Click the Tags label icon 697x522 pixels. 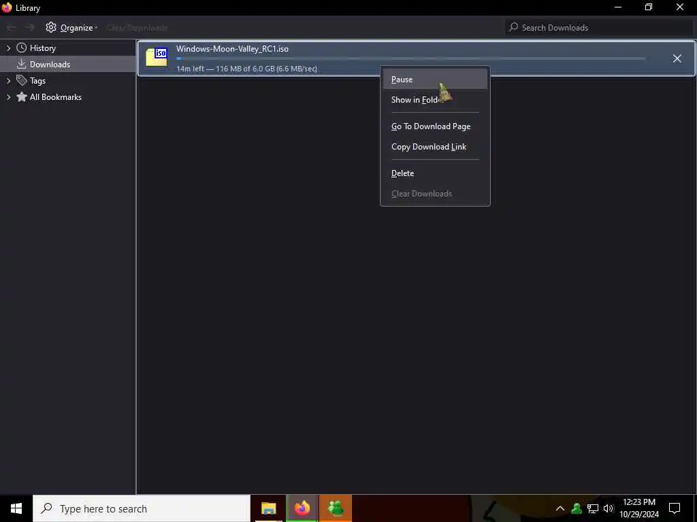coord(22,80)
